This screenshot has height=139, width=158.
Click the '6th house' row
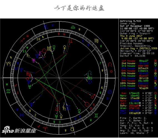(x=139, y=73)
